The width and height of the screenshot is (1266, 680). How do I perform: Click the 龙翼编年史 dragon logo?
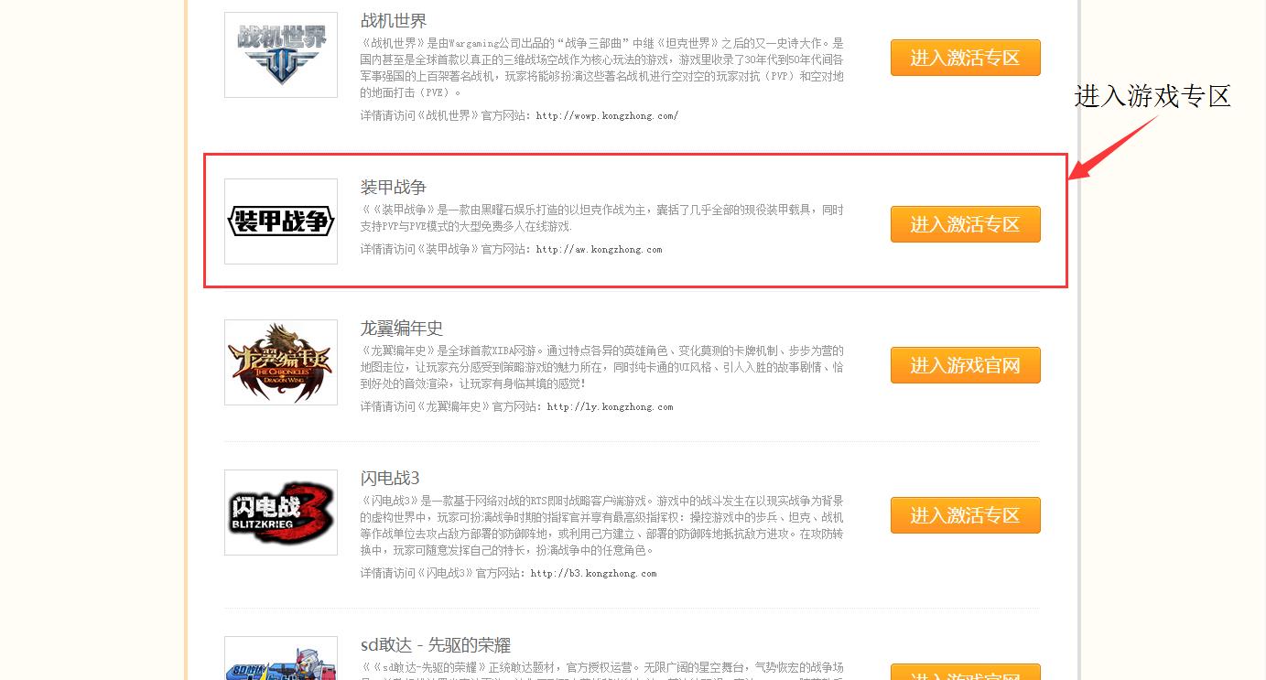pyautogui.click(x=281, y=362)
